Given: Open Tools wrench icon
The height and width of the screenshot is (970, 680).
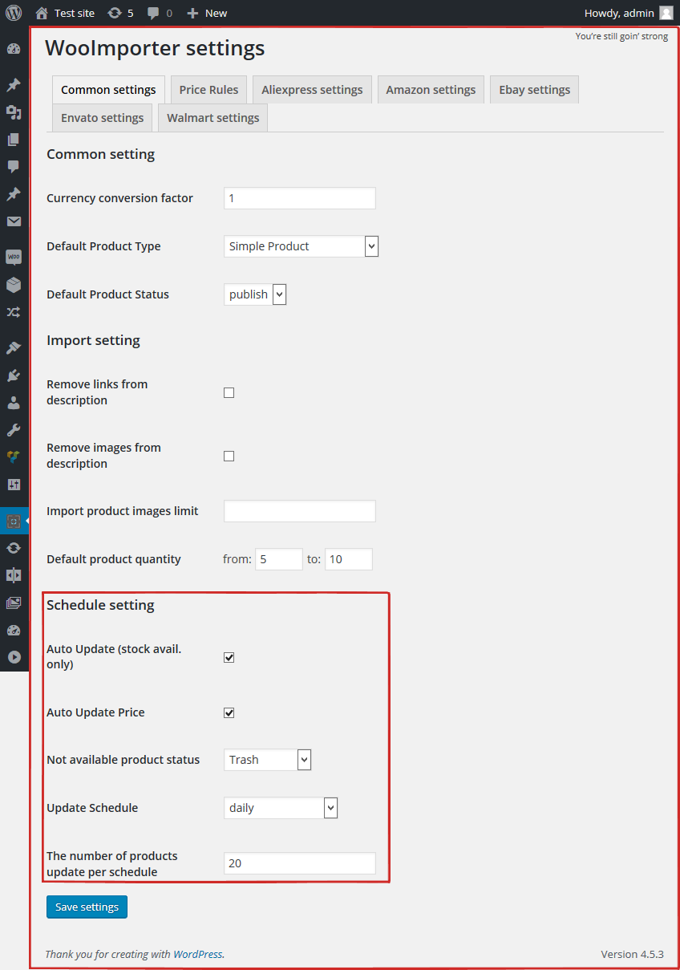Looking at the screenshot, I should pyautogui.click(x=14, y=429).
